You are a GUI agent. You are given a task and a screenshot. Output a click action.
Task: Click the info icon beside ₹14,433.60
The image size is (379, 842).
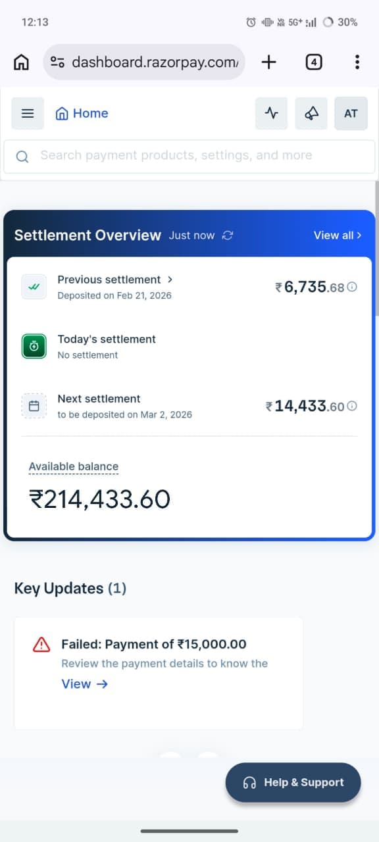352,406
